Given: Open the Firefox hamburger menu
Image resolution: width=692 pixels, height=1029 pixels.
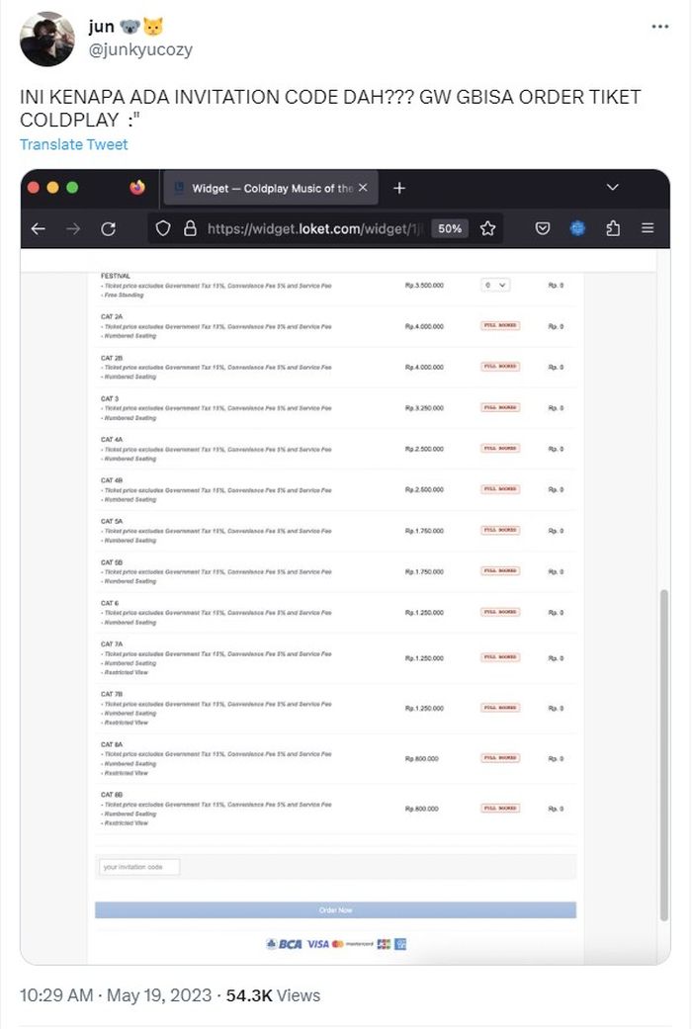Looking at the screenshot, I should pyautogui.click(x=648, y=228).
